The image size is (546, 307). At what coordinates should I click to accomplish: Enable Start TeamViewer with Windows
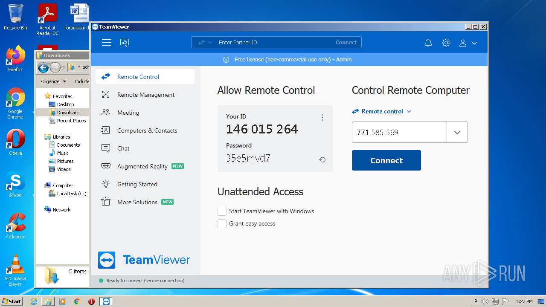(x=222, y=211)
